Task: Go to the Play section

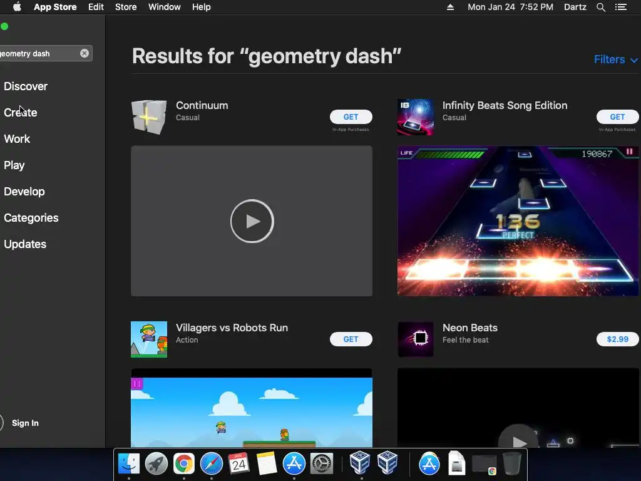Action: [x=14, y=165]
